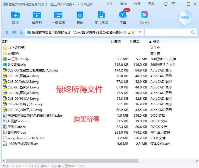
Task: Select the 摆线式内啮合齿轮泵的设计说明书.doc file name
Action: [x=35, y=116]
